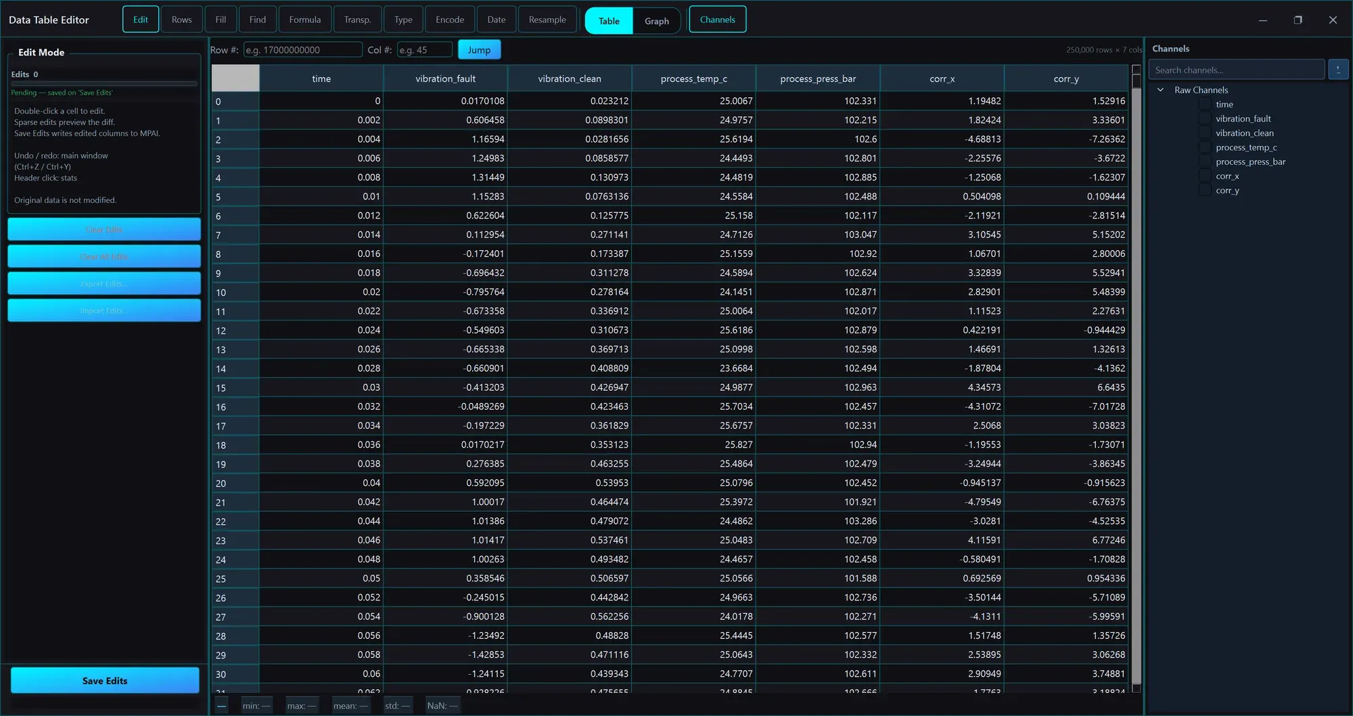Open the Find tab
The height and width of the screenshot is (716, 1353).
click(x=258, y=20)
